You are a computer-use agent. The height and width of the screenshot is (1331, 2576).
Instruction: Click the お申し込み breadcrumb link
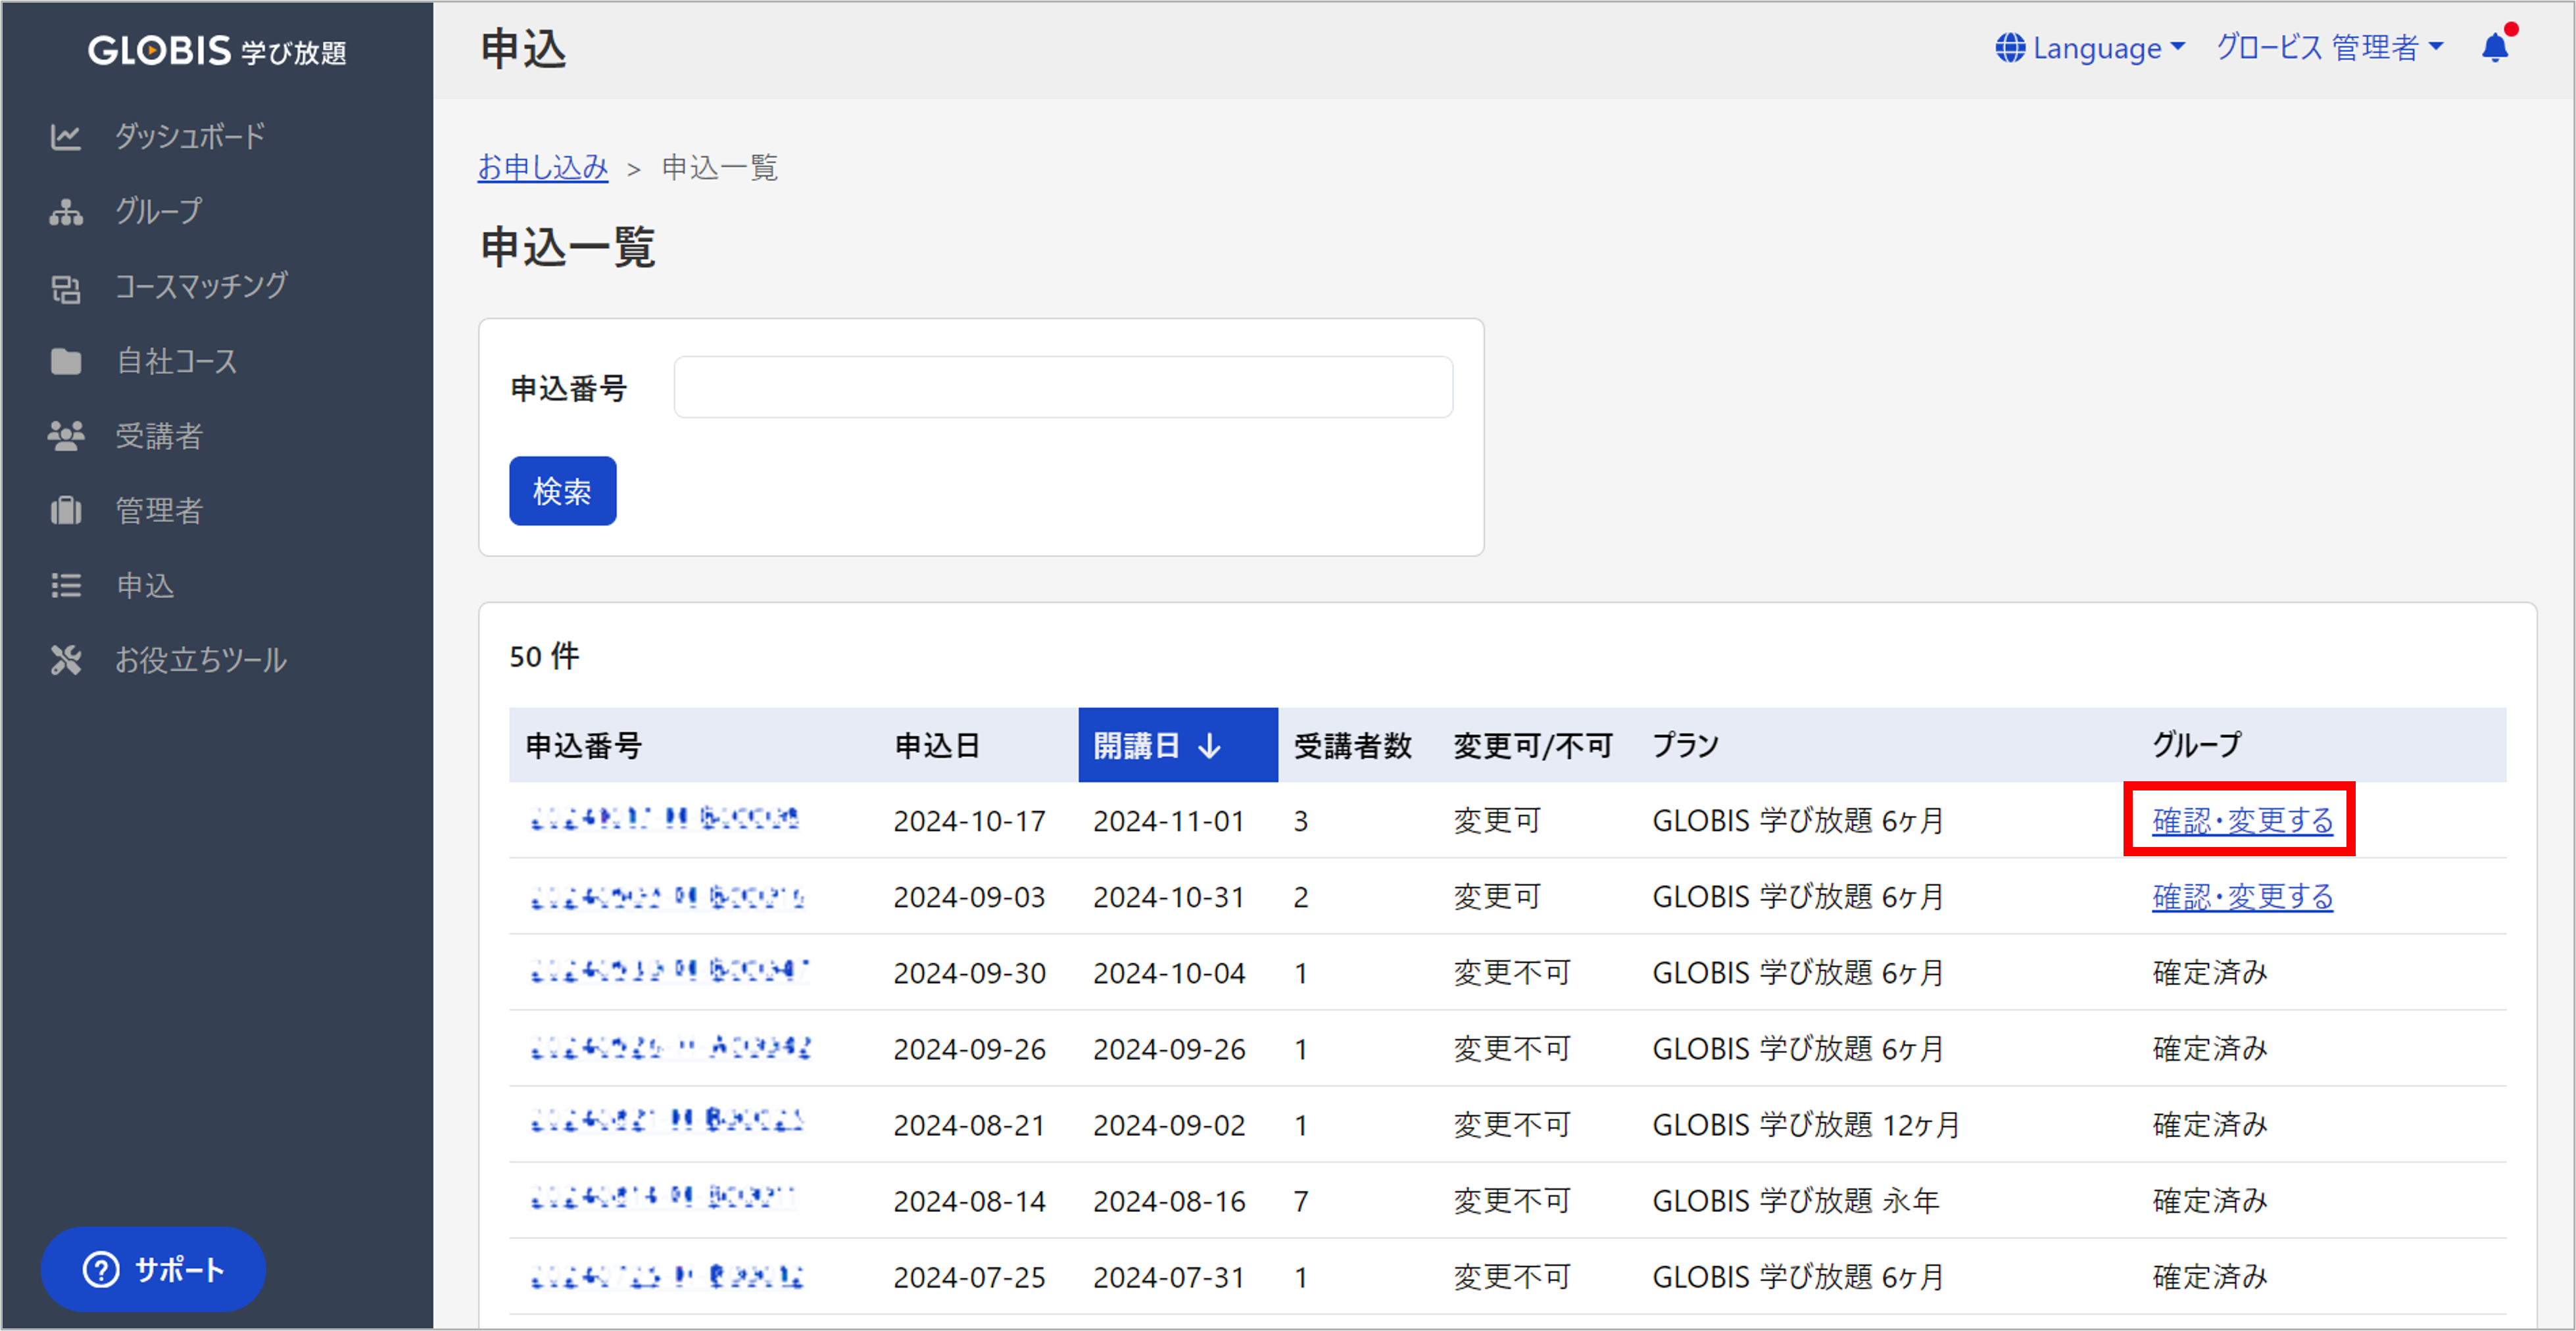click(x=542, y=167)
